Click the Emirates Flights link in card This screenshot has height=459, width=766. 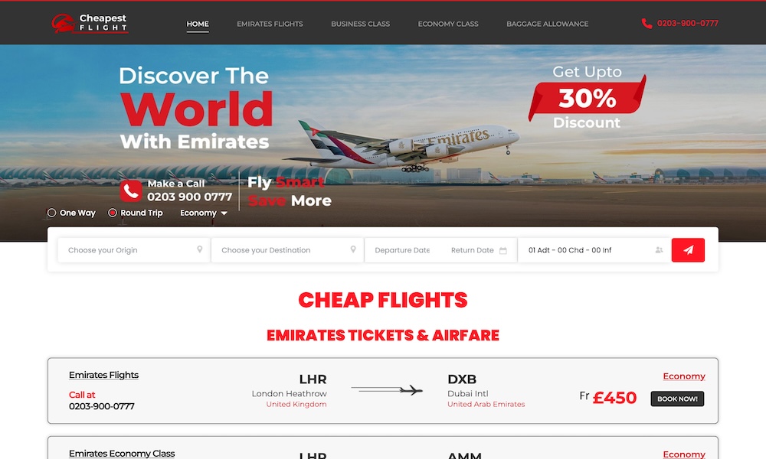[x=103, y=375]
